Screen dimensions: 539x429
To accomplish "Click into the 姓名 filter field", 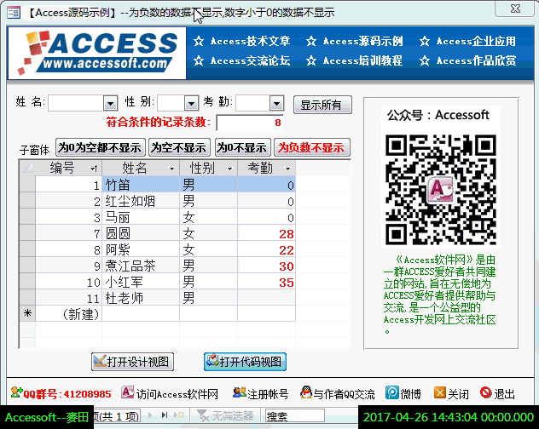I will [76, 103].
